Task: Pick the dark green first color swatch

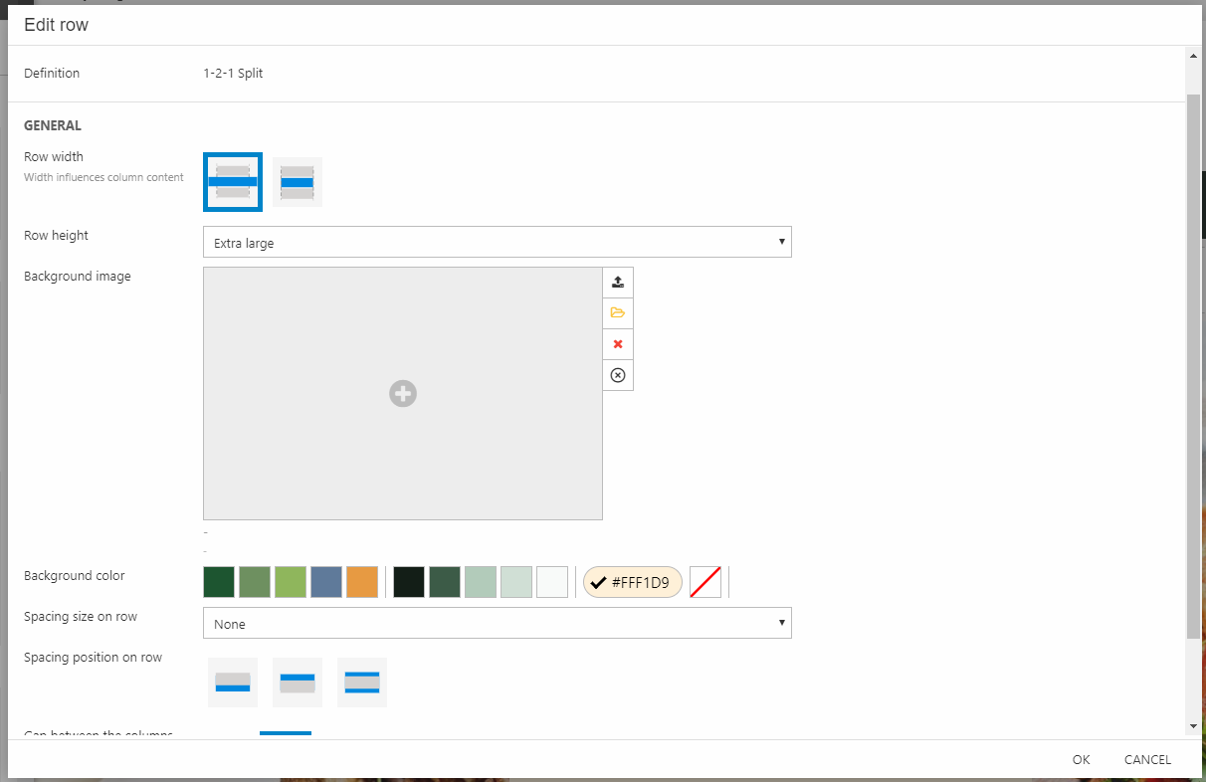Action: [x=219, y=582]
